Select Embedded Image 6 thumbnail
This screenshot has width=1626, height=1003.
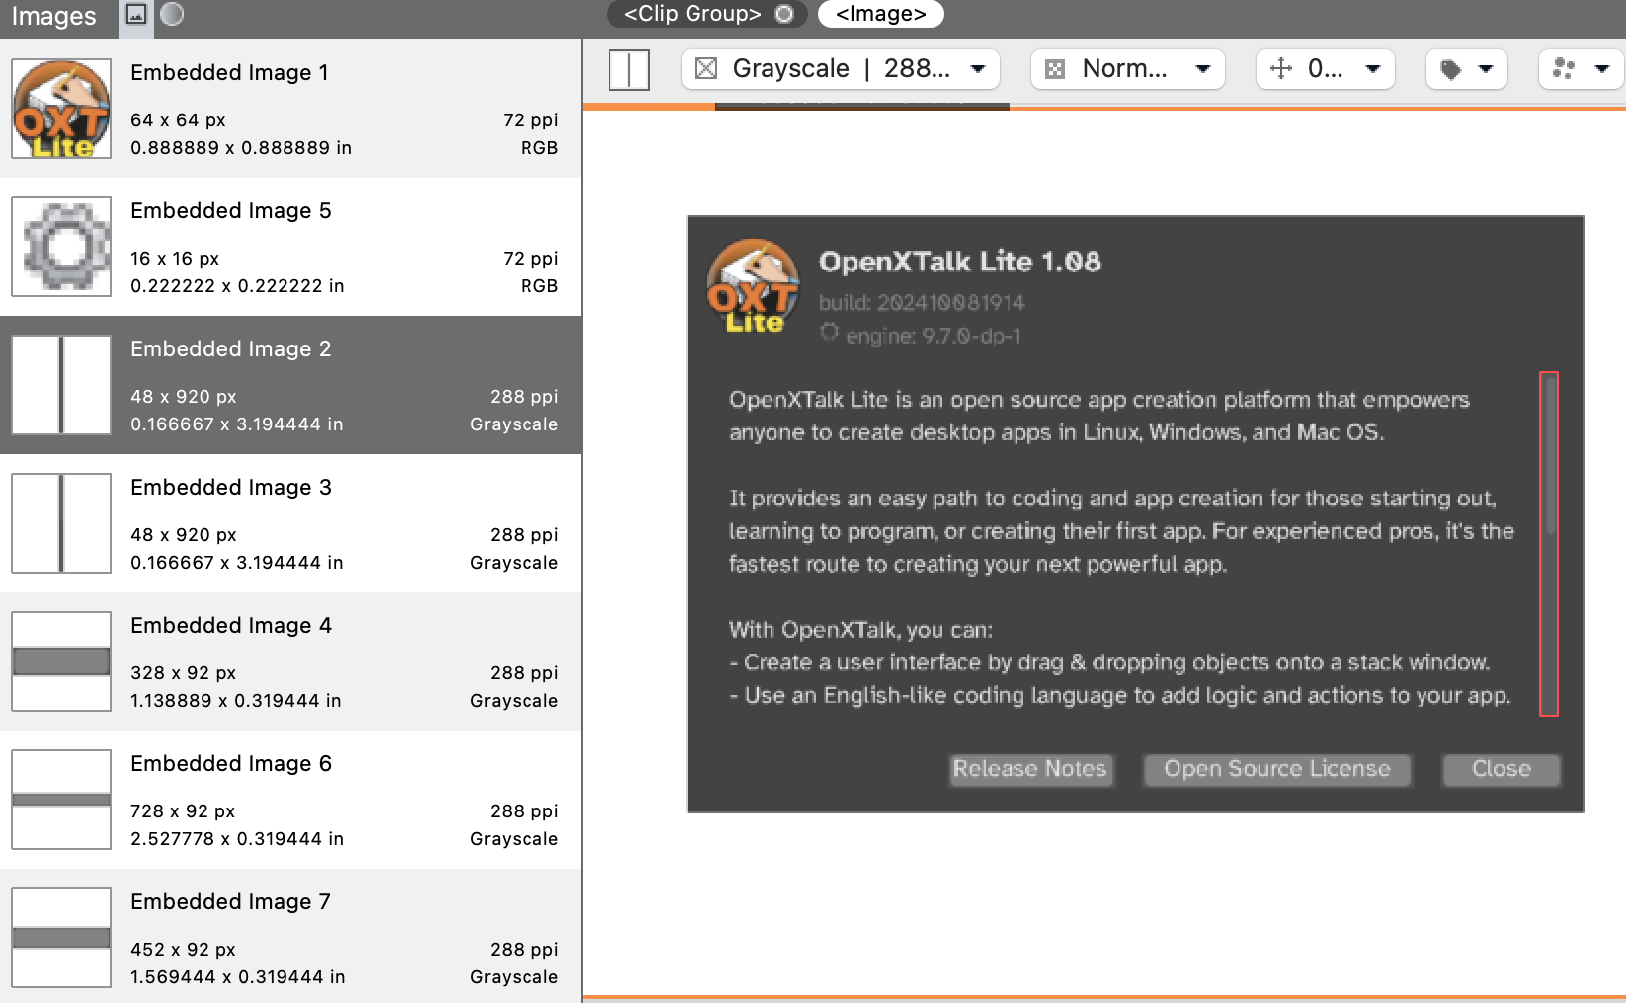click(x=61, y=800)
